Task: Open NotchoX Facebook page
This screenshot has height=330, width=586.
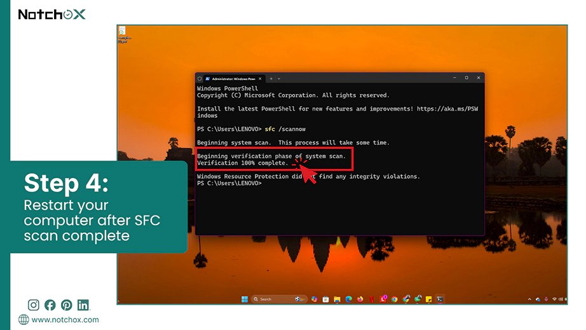Action: tap(50, 305)
